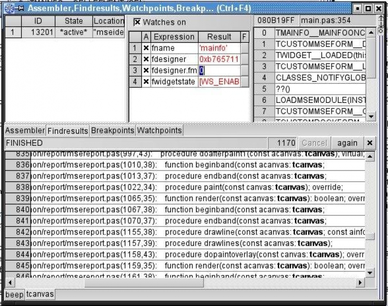The image size is (388, 306).
Task: Click the horizontal scrollbar right arrow
Action: (360, 283)
